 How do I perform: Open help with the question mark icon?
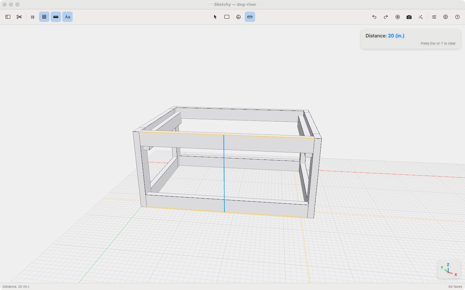457,17
